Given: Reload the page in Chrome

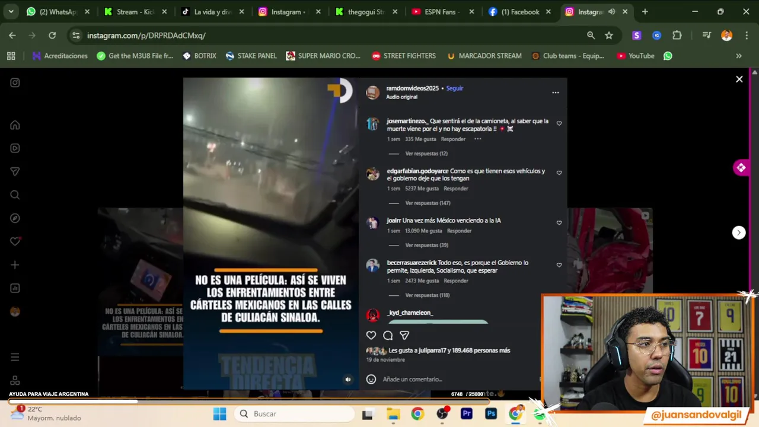Looking at the screenshot, I should [52, 36].
